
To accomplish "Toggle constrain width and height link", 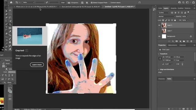I will [160, 58].
